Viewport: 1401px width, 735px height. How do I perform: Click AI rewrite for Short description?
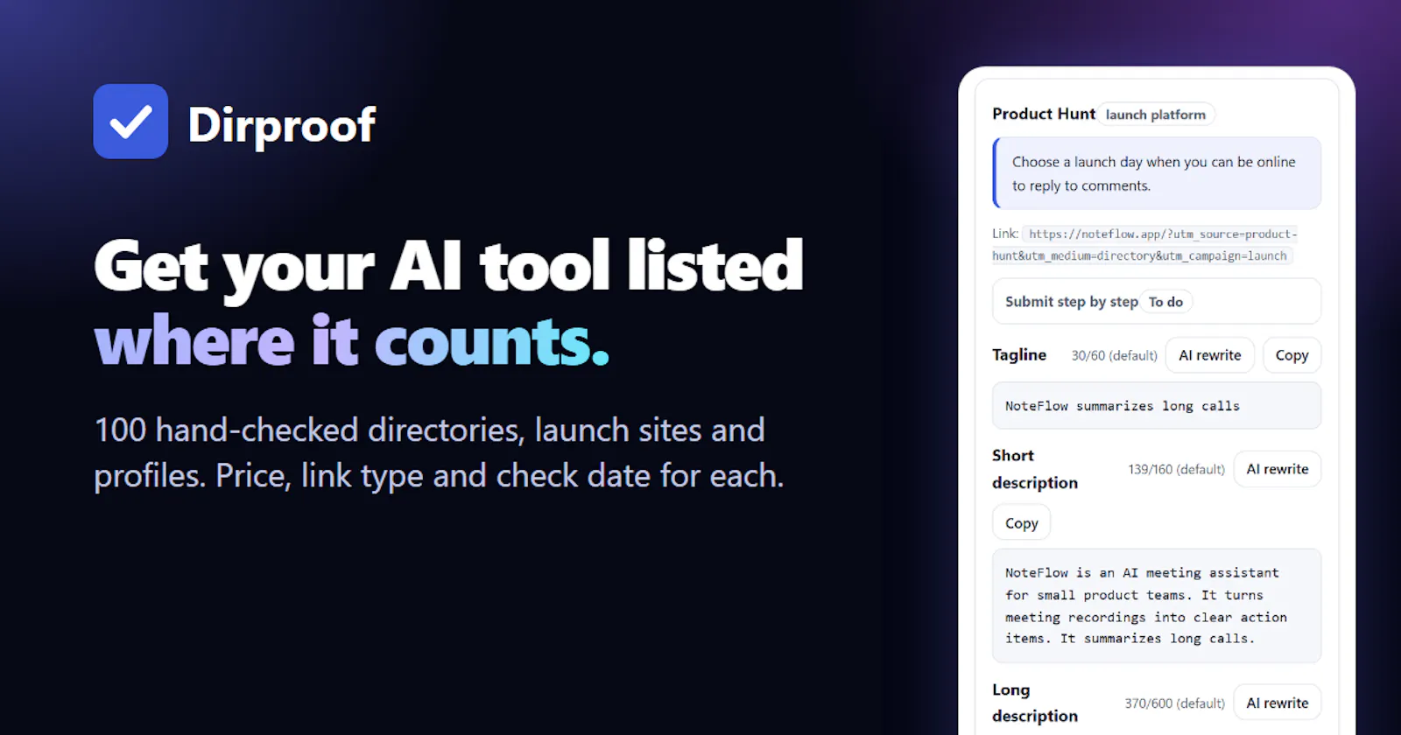1277,469
